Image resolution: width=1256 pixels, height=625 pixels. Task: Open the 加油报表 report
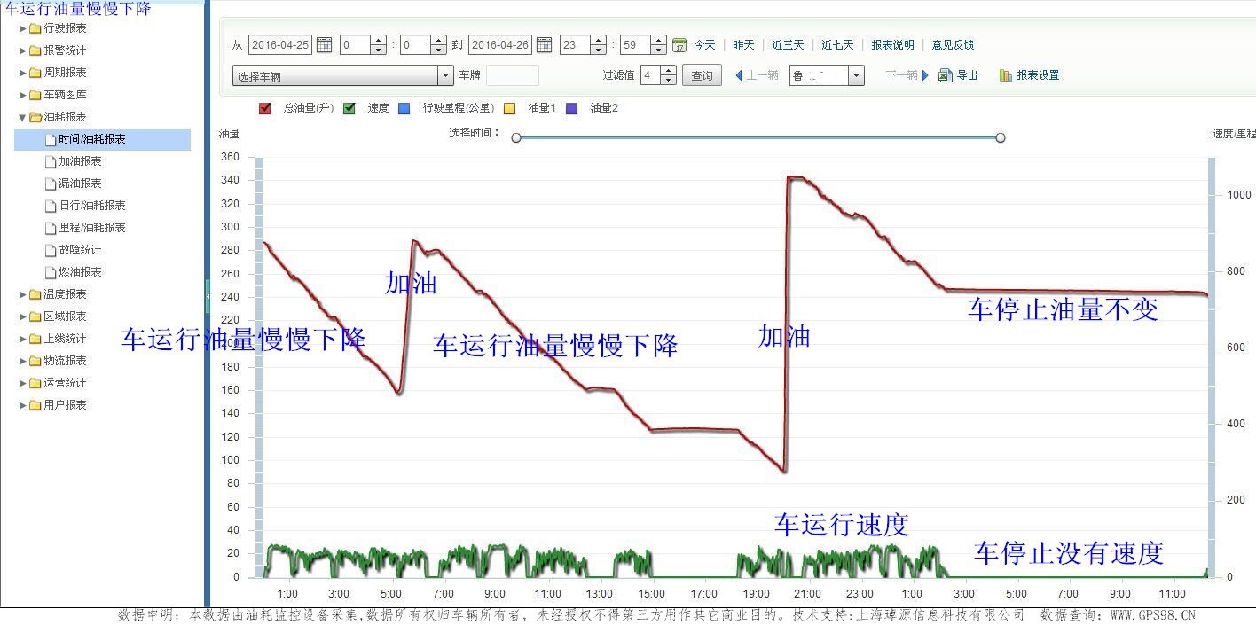(80, 161)
